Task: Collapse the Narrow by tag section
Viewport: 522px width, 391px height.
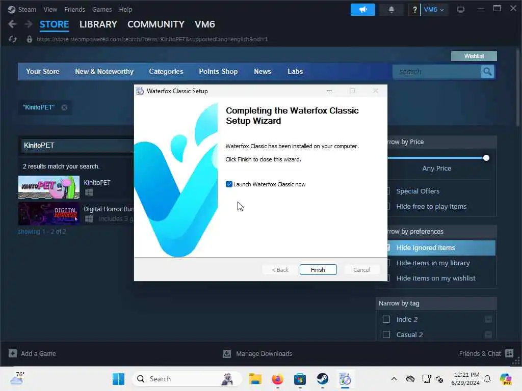Action: tap(436, 303)
